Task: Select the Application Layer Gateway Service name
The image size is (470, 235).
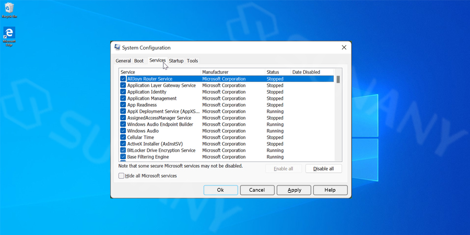Action: tap(161, 86)
